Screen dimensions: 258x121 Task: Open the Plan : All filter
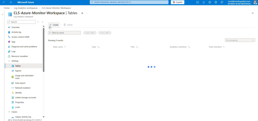[x=105, y=33]
